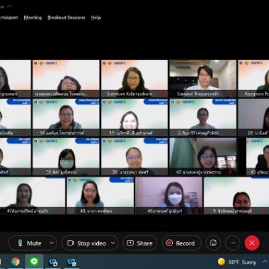269x269 pixels.
Task: Click the share screen icon
Action: coord(130,243)
